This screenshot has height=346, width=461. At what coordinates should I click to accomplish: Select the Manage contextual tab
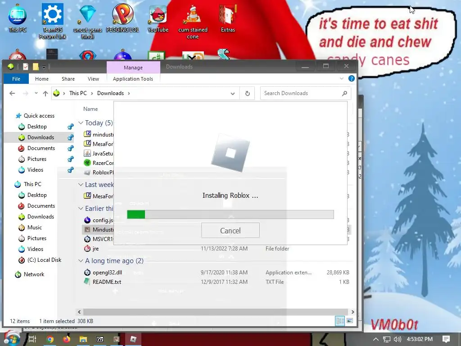[133, 68]
